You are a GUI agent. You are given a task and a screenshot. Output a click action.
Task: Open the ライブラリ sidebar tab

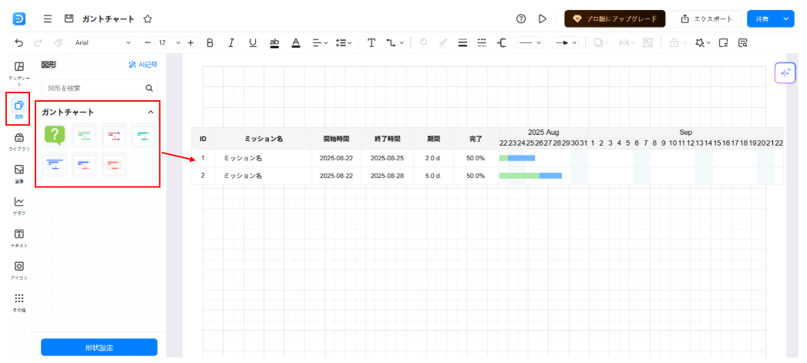pyautogui.click(x=19, y=141)
